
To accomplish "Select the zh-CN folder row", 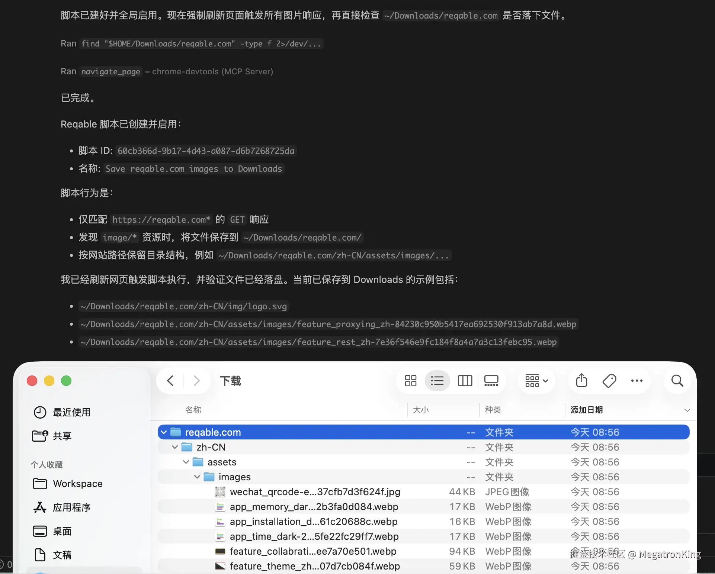I will pos(424,447).
